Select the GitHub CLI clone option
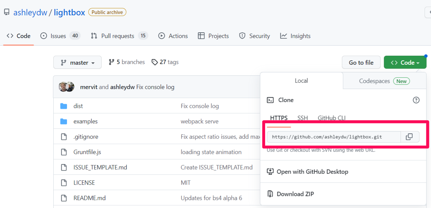This screenshot has height=208, width=431. point(332,118)
